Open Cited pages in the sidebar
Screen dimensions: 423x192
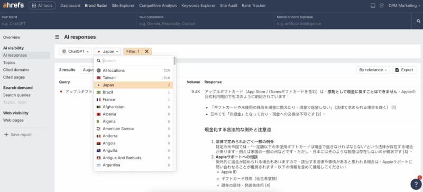pos(14,77)
